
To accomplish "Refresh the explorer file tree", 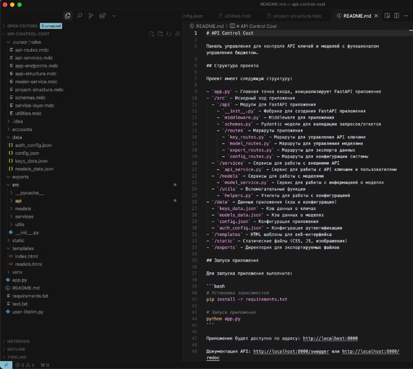I will (x=169, y=34).
